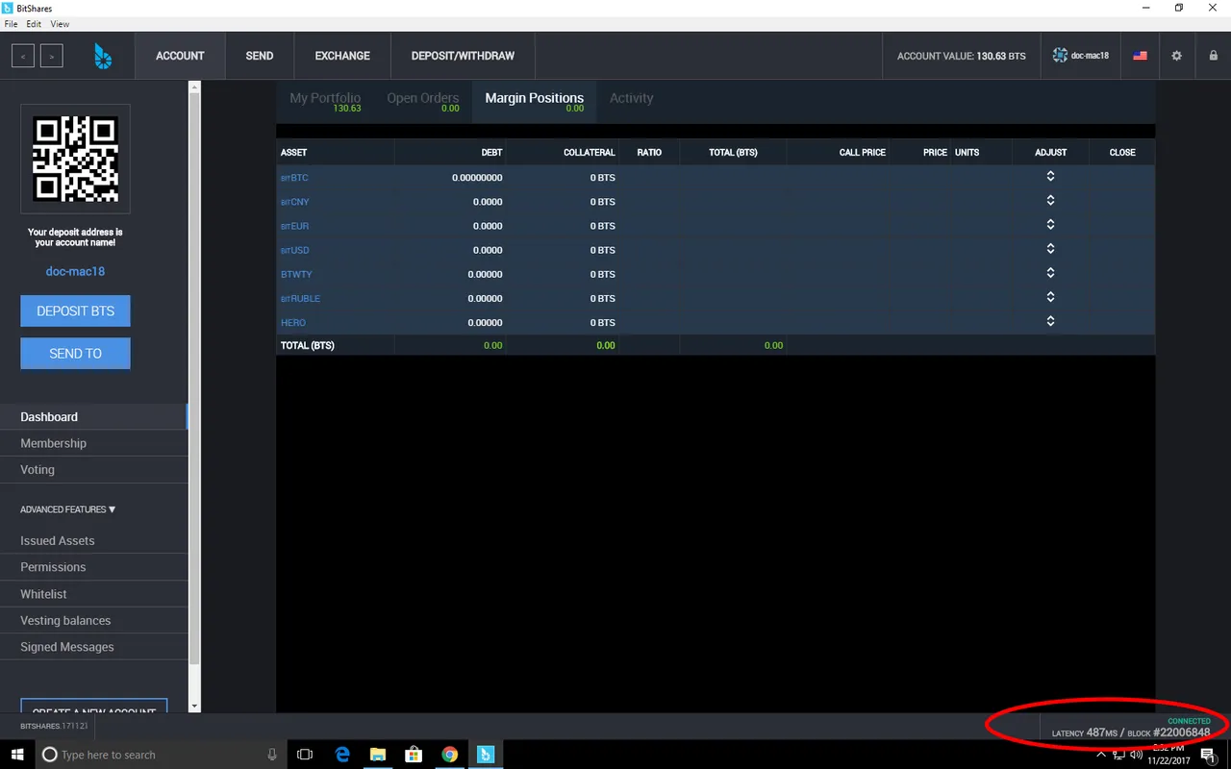Open the Windows Start menu
Viewport: 1231px width, 769px height.
(x=16, y=755)
